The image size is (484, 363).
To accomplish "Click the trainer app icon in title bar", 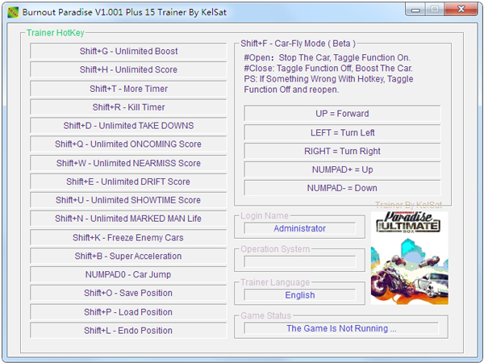I will (13, 12).
